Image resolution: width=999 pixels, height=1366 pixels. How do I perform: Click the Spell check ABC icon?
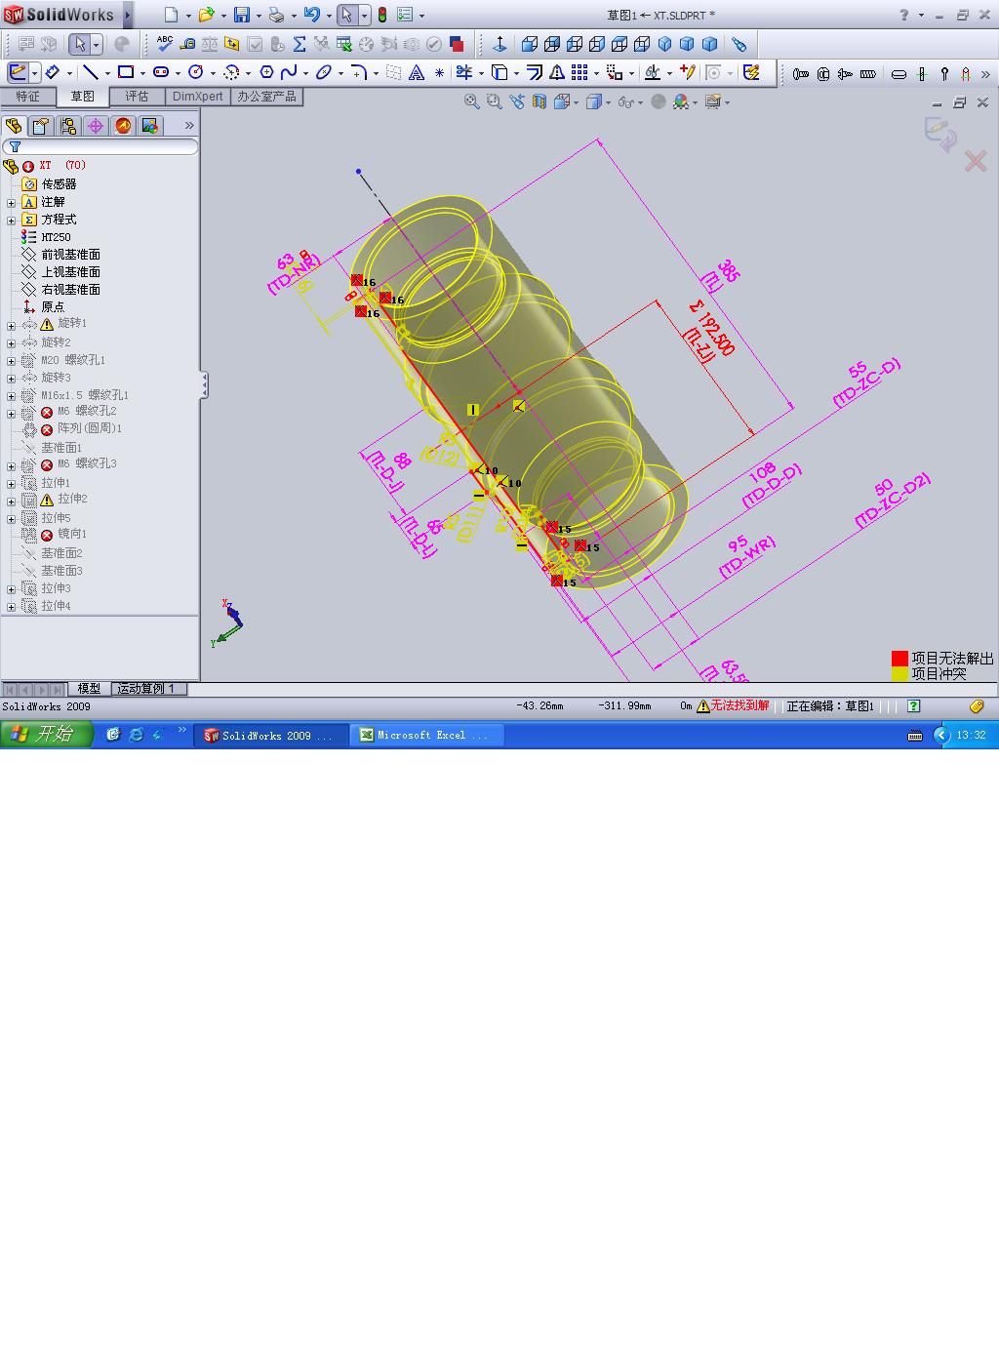[x=165, y=44]
